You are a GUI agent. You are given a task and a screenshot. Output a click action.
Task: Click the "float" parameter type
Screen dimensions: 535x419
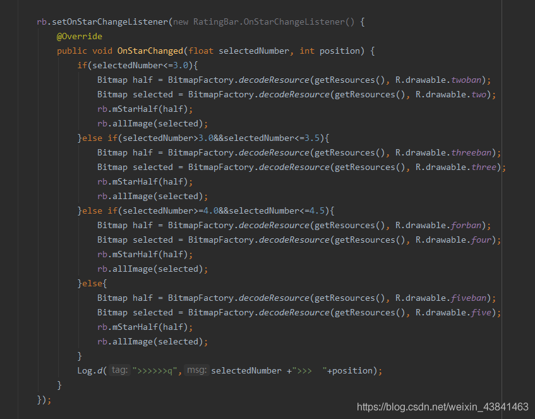point(201,51)
